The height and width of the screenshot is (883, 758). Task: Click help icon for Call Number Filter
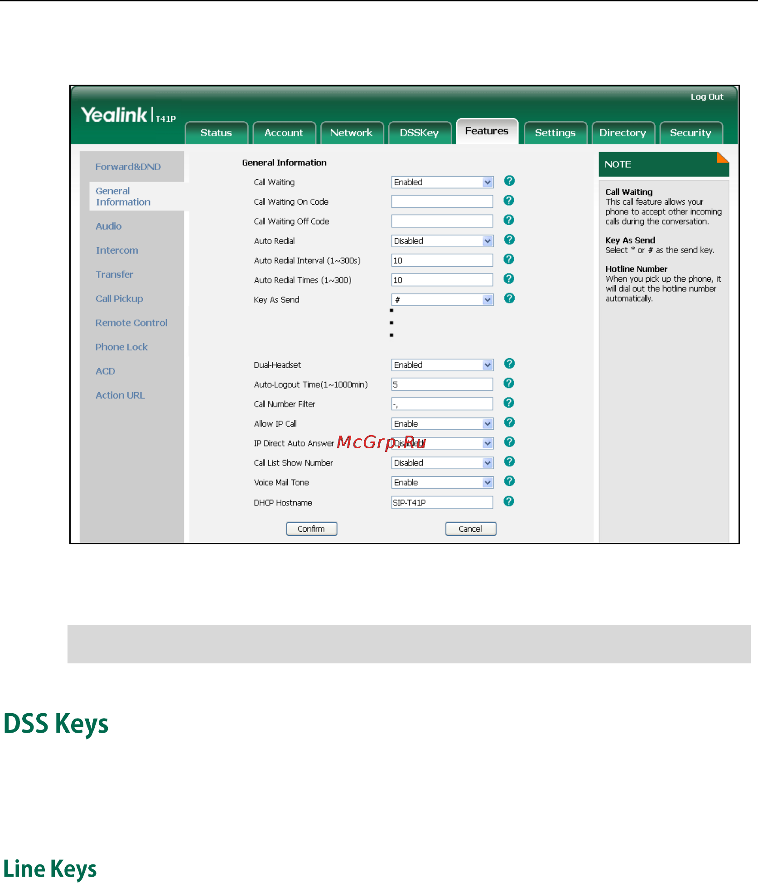(509, 403)
